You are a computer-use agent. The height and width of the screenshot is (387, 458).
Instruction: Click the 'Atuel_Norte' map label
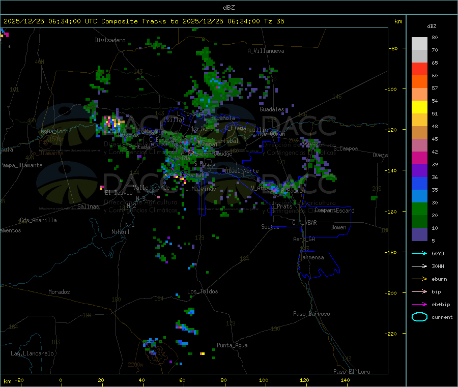point(242,171)
